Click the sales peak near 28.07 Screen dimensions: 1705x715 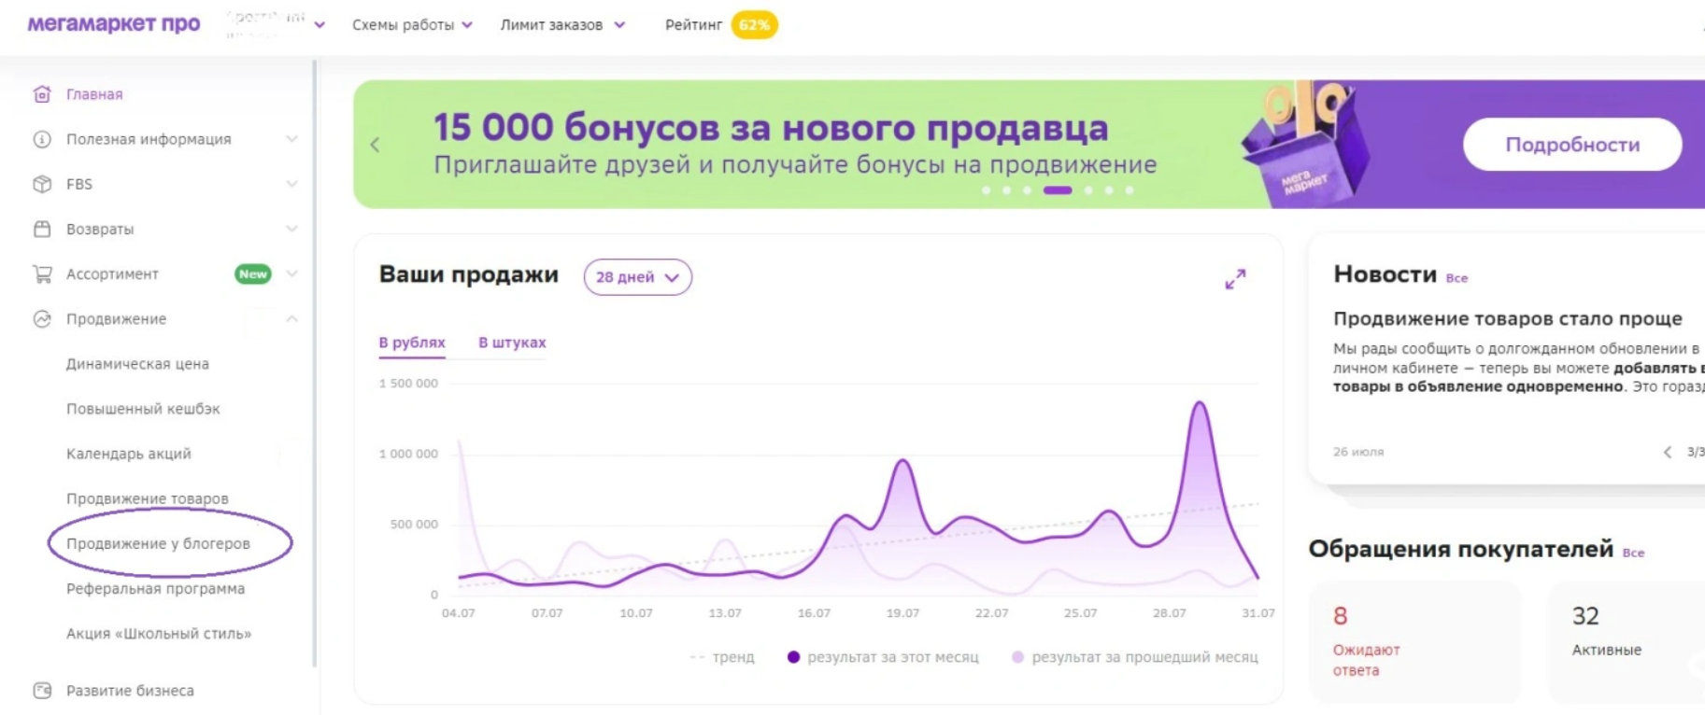(1200, 403)
